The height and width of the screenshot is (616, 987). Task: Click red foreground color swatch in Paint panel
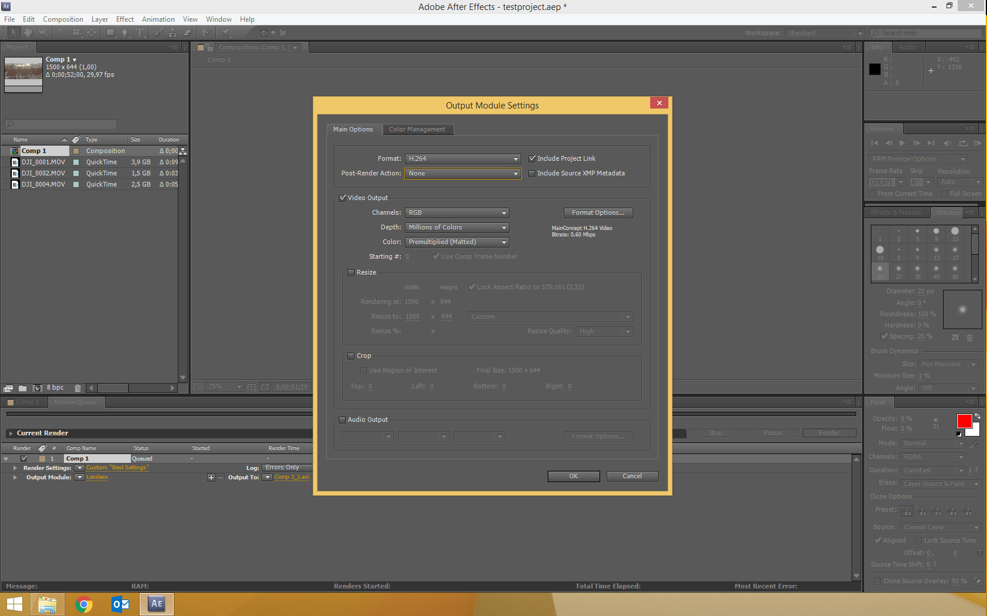[964, 421]
